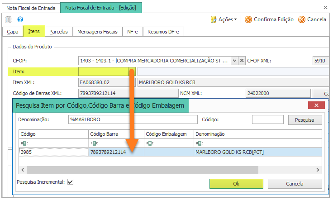Click filter icon under Código Barra column

93,143
